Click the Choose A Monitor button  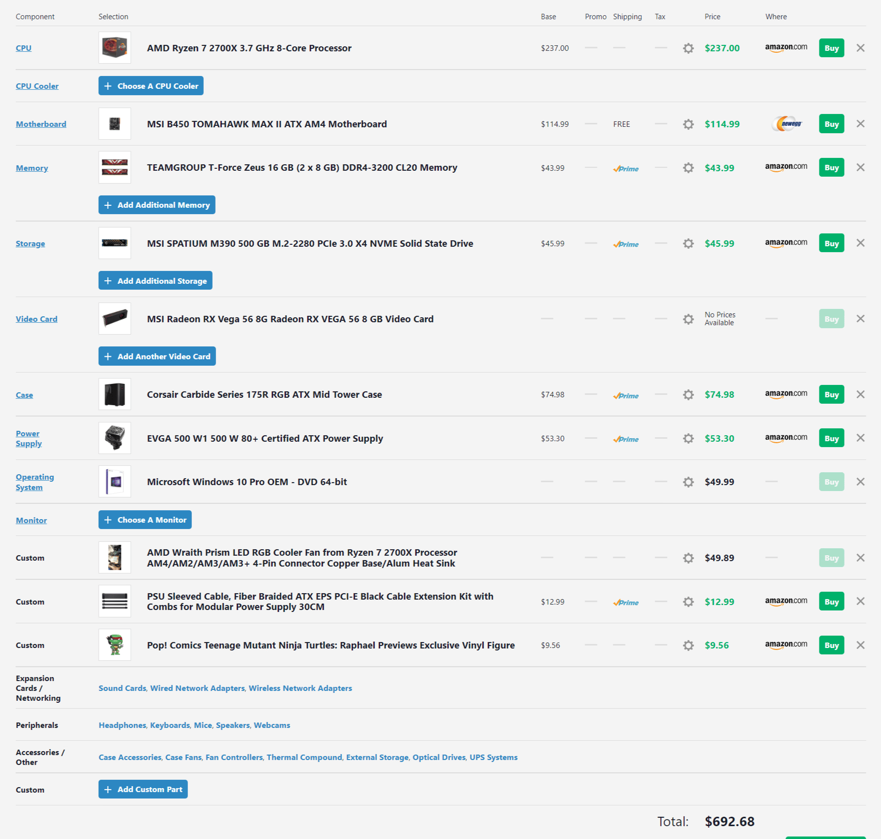click(145, 520)
